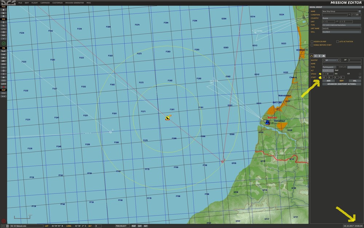The width and height of the screenshot is (364, 228).
Task: Select the yellow ship unit on map
Action: [167, 118]
